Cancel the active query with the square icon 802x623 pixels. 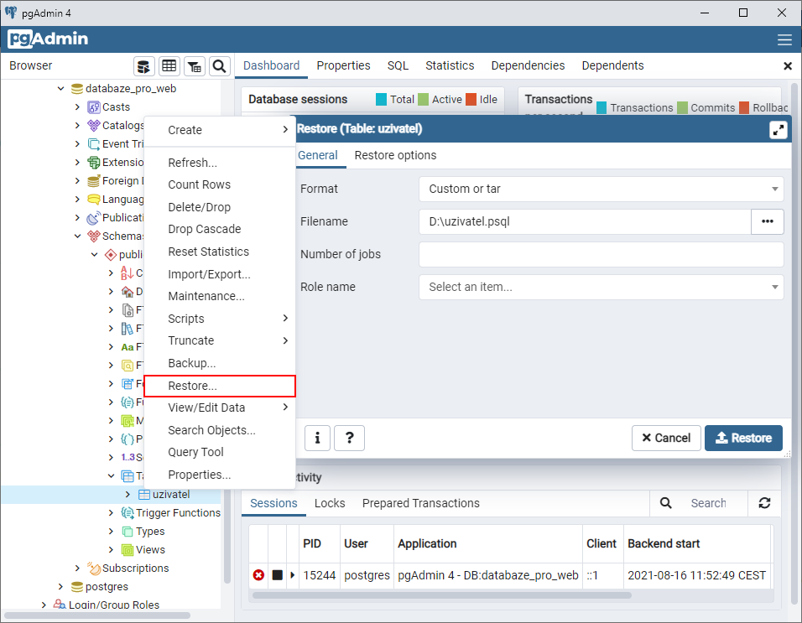point(277,574)
